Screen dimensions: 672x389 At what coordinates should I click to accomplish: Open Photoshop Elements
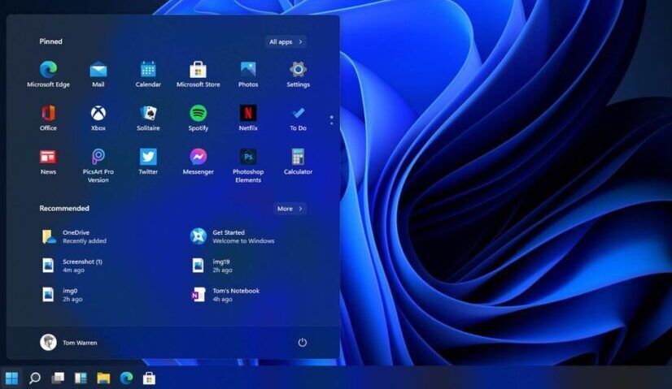pos(248,166)
